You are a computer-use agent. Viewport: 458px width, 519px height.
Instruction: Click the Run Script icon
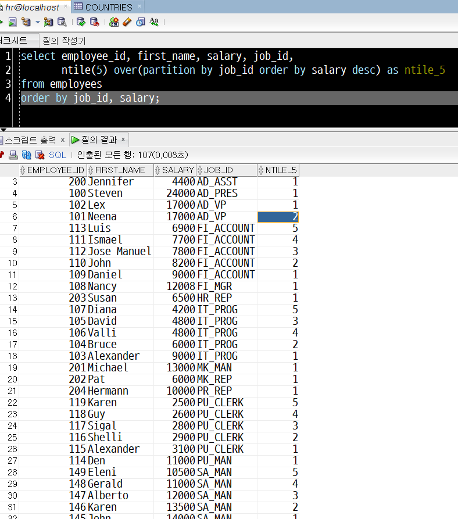pyautogui.click(x=12, y=22)
